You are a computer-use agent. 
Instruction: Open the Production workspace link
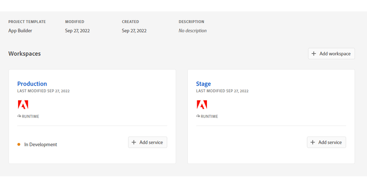pos(32,84)
